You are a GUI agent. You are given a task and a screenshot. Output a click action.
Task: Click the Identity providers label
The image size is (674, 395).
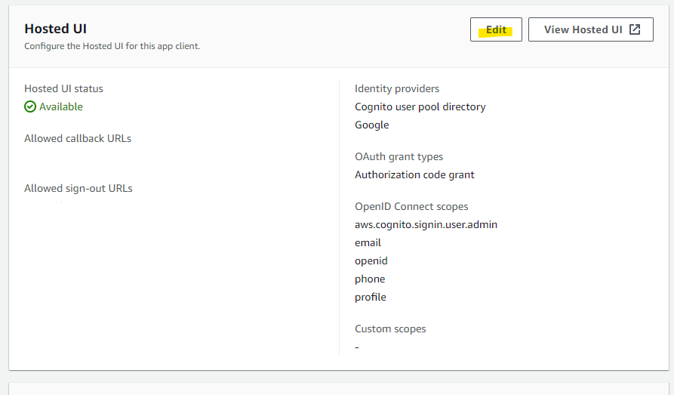pyautogui.click(x=397, y=89)
